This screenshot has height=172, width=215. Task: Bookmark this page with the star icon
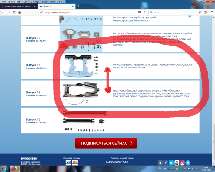point(144,12)
